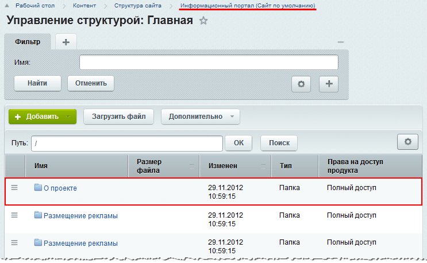Viewport: 427px width, 263px height.
Task: Add a new filter tab with plus
Action: coord(66,42)
